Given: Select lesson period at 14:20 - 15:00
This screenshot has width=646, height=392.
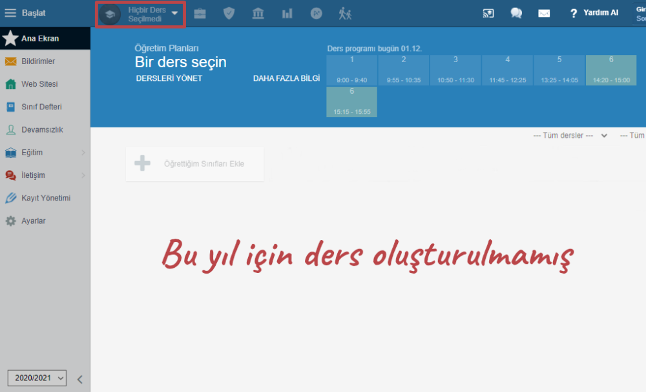Looking at the screenshot, I should (x=611, y=70).
